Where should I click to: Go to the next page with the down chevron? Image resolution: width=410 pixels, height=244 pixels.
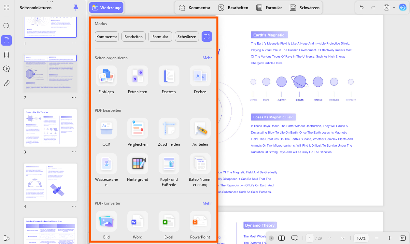[x=342, y=238]
